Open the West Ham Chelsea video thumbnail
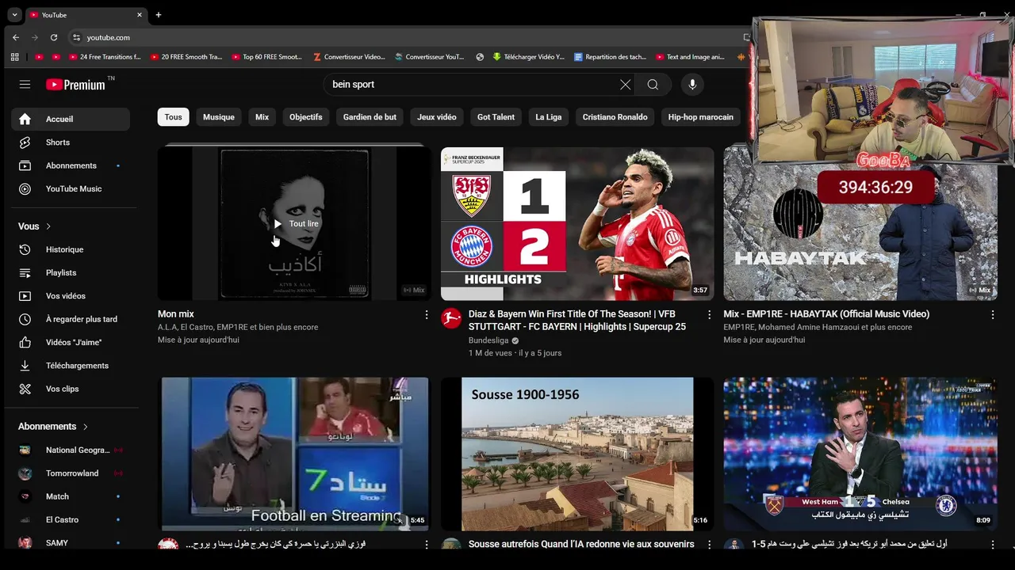Viewport: 1015px width, 570px height. (x=860, y=454)
